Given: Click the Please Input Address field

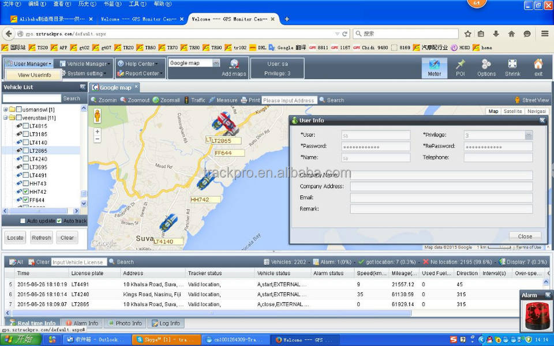Looking at the screenshot, I should [289, 100].
